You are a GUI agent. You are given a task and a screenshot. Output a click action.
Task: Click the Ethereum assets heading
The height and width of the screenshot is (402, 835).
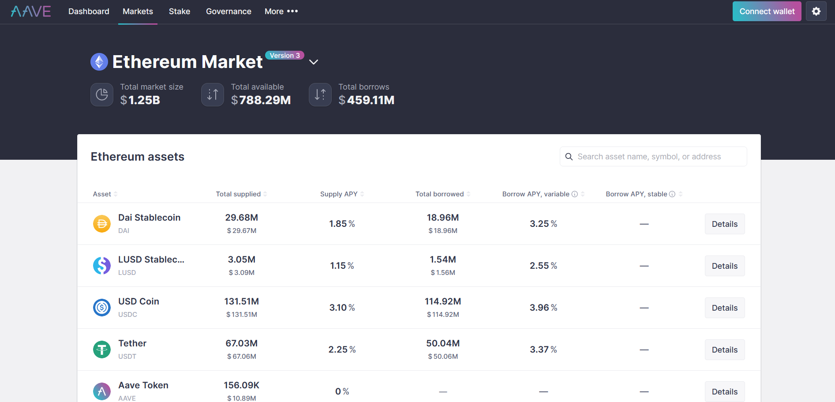138,157
